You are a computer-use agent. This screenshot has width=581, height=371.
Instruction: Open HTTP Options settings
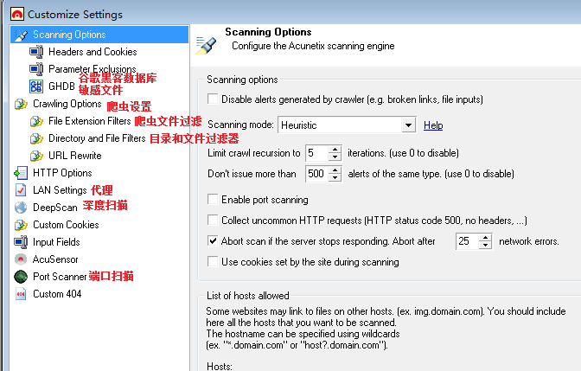62,173
